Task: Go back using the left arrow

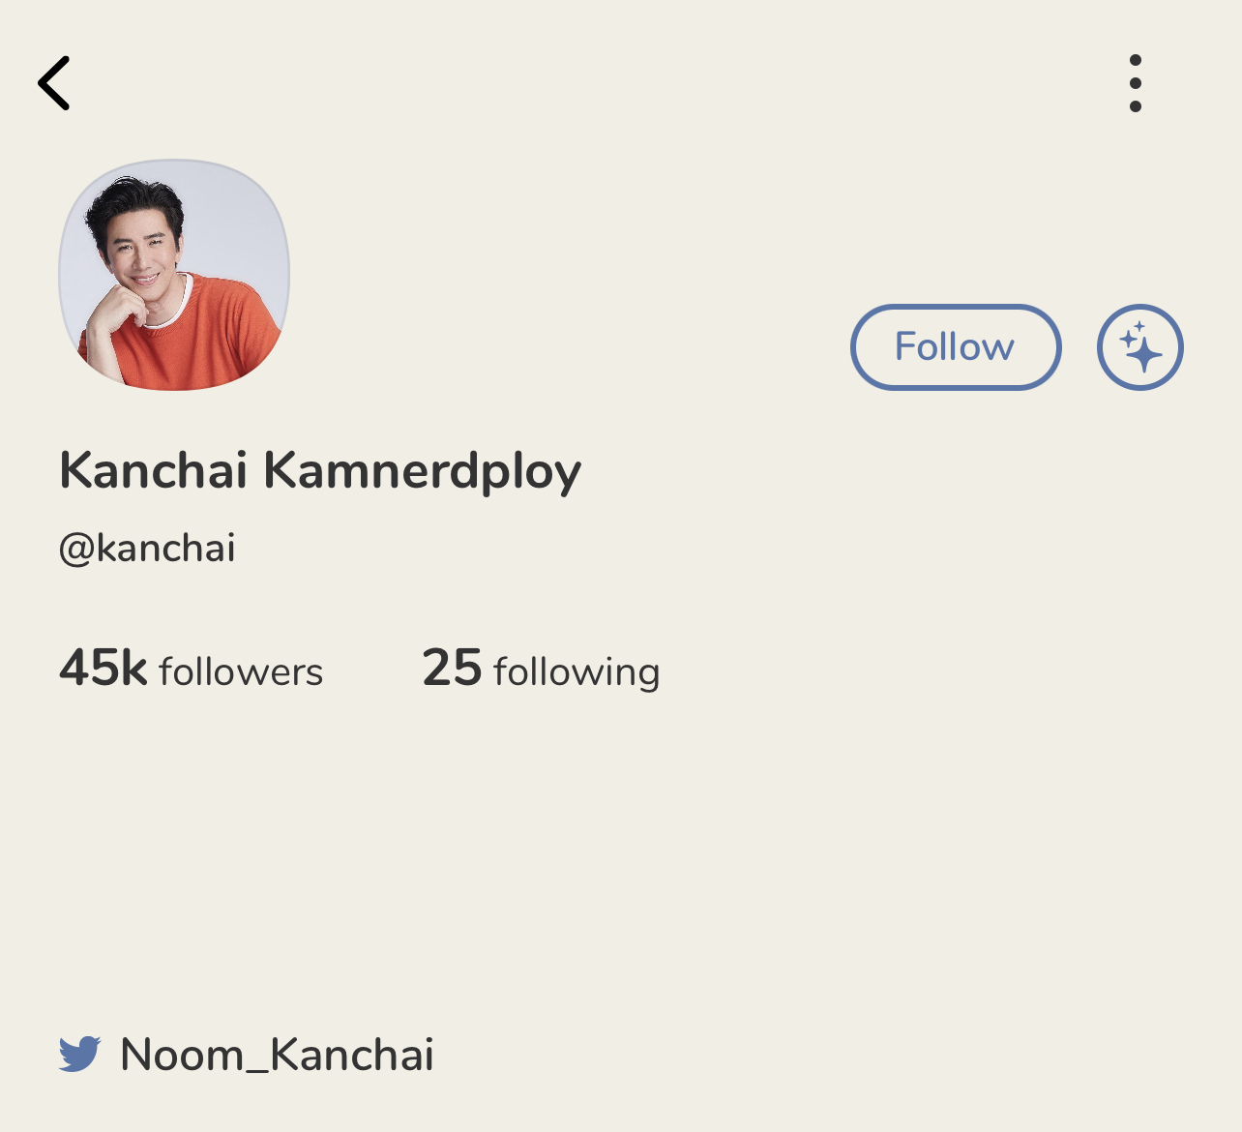Action: tap(54, 83)
